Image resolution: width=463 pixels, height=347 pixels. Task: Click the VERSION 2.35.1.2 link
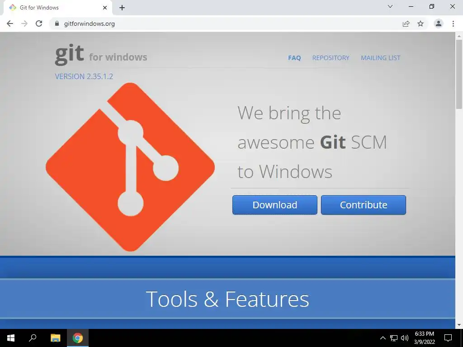(x=84, y=76)
